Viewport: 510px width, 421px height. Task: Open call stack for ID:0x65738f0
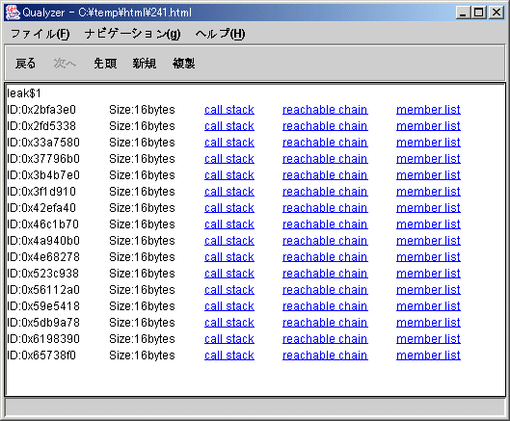229,355
